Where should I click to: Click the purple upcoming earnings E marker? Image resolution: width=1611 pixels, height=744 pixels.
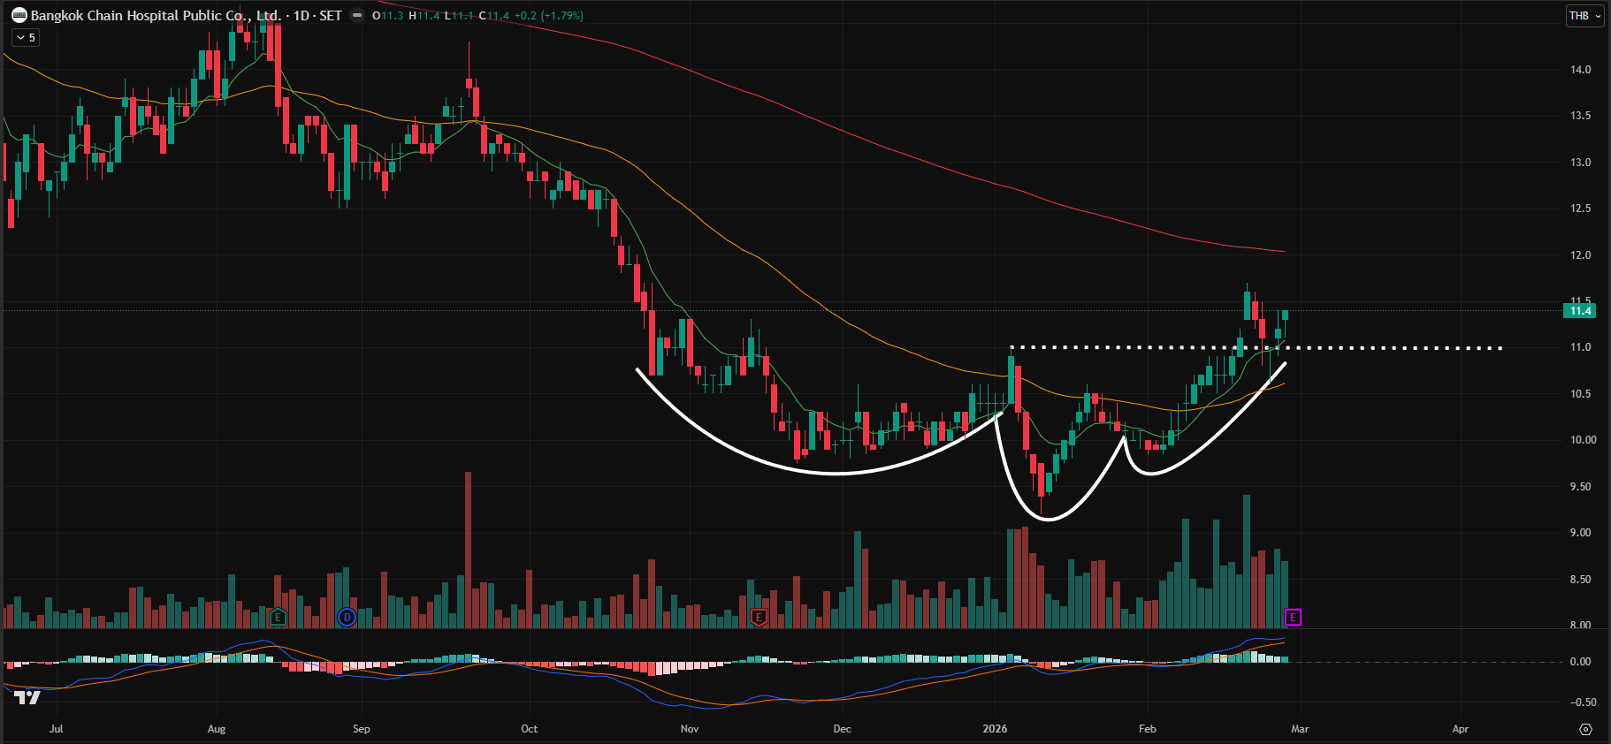click(x=1293, y=617)
